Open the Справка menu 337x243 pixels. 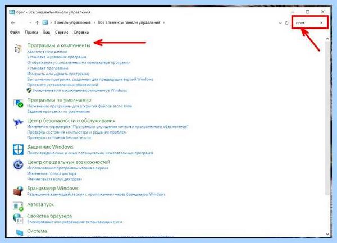pos(81,32)
